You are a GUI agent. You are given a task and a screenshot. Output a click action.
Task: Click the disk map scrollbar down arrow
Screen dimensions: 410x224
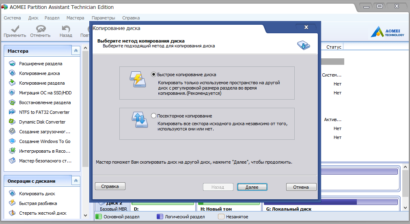pyautogui.click(x=405, y=208)
